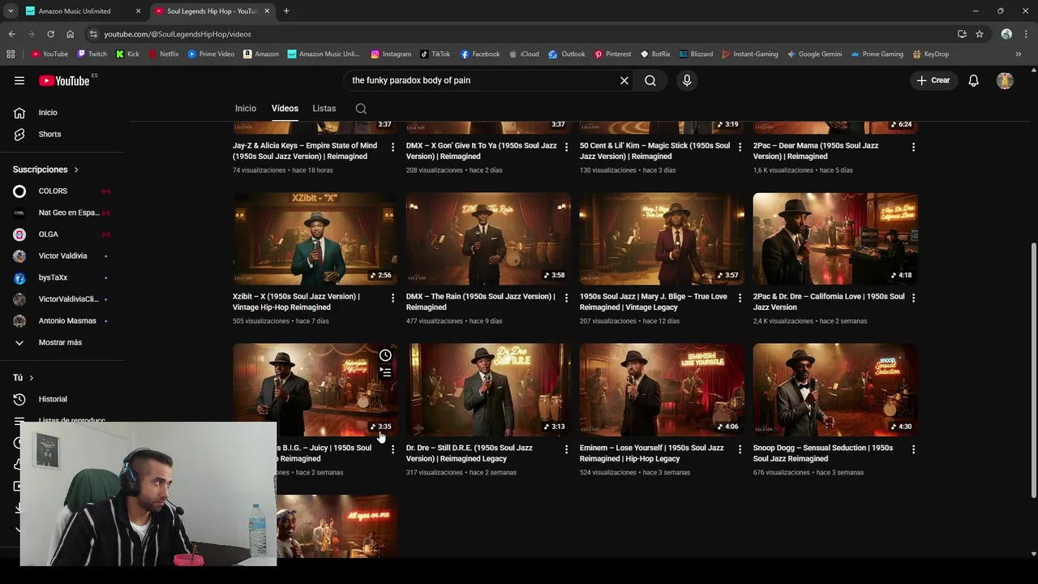
Task: Click the address bar URL
Action: tap(178, 34)
